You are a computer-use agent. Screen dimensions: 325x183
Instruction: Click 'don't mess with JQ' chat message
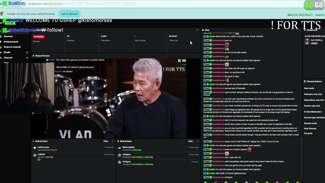(233, 157)
